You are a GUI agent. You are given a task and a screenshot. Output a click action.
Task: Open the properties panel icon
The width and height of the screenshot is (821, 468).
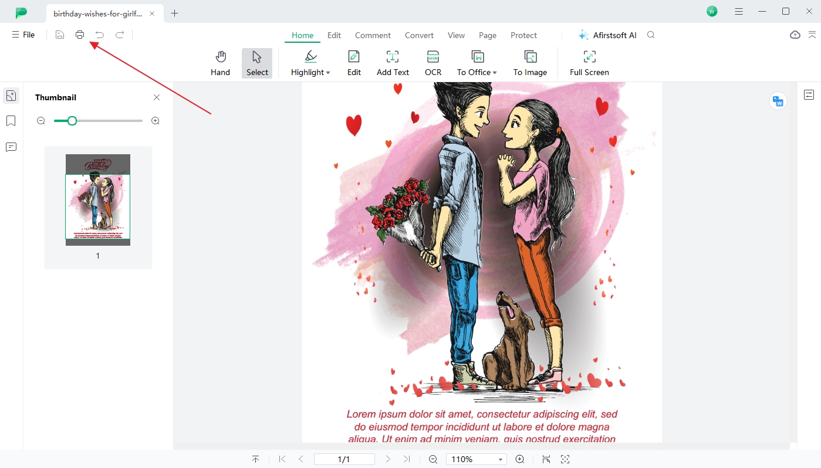[809, 94]
